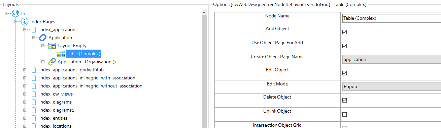Click the Index Pages info icon
441x128 pixels.
coord(25,21)
